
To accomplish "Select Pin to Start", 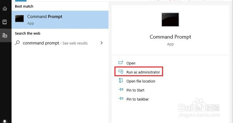I will pyautogui.click(x=136, y=90).
